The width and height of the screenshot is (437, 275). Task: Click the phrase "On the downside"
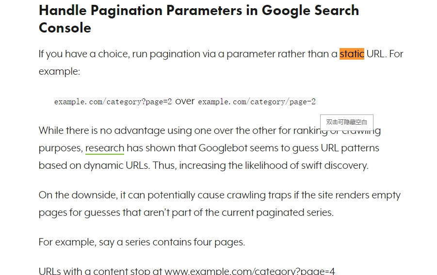point(78,195)
